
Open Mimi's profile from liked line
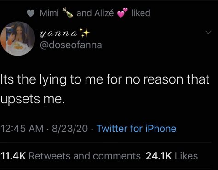pyautogui.click(x=49, y=13)
